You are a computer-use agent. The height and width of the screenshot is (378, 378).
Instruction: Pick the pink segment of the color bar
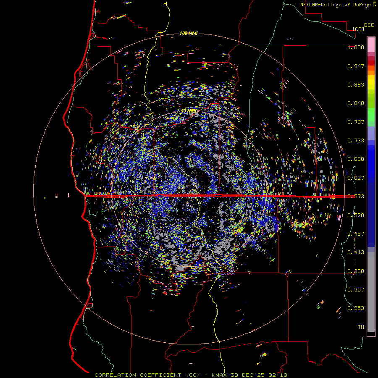click(371, 45)
